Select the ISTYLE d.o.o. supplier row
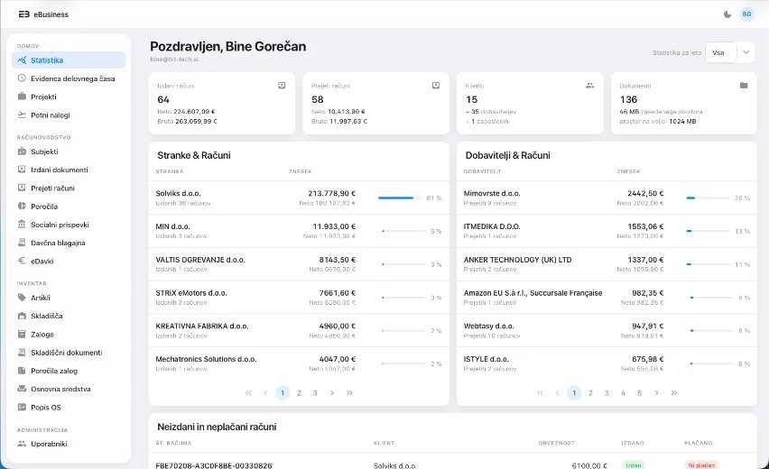This screenshot has width=769, height=469. tap(607, 363)
